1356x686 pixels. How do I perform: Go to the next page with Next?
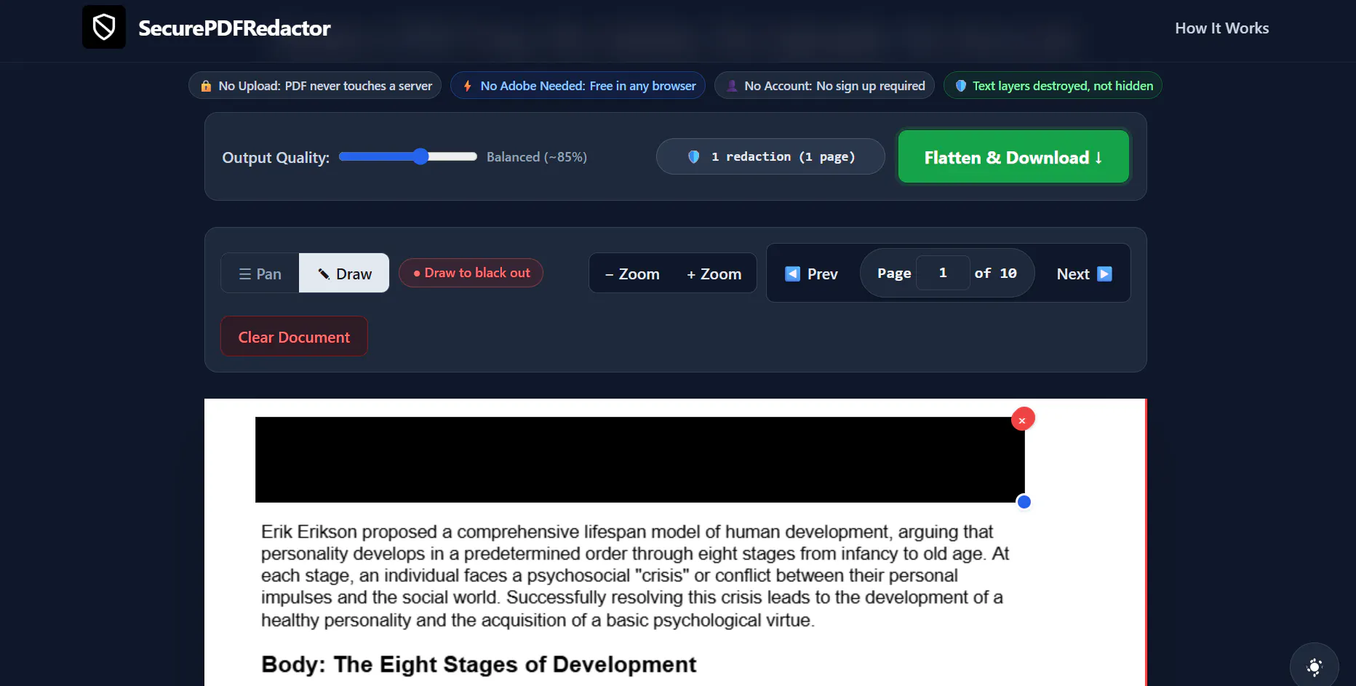pos(1084,274)
